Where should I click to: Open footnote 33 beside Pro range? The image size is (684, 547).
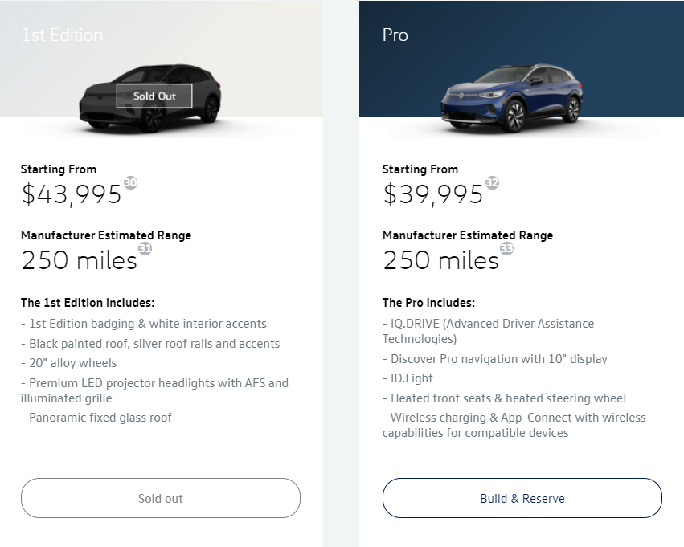(506, 248)
